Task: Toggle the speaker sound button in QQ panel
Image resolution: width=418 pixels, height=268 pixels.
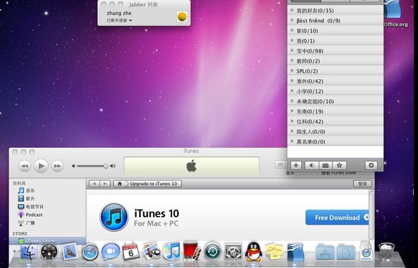Action: pos(311,166)
